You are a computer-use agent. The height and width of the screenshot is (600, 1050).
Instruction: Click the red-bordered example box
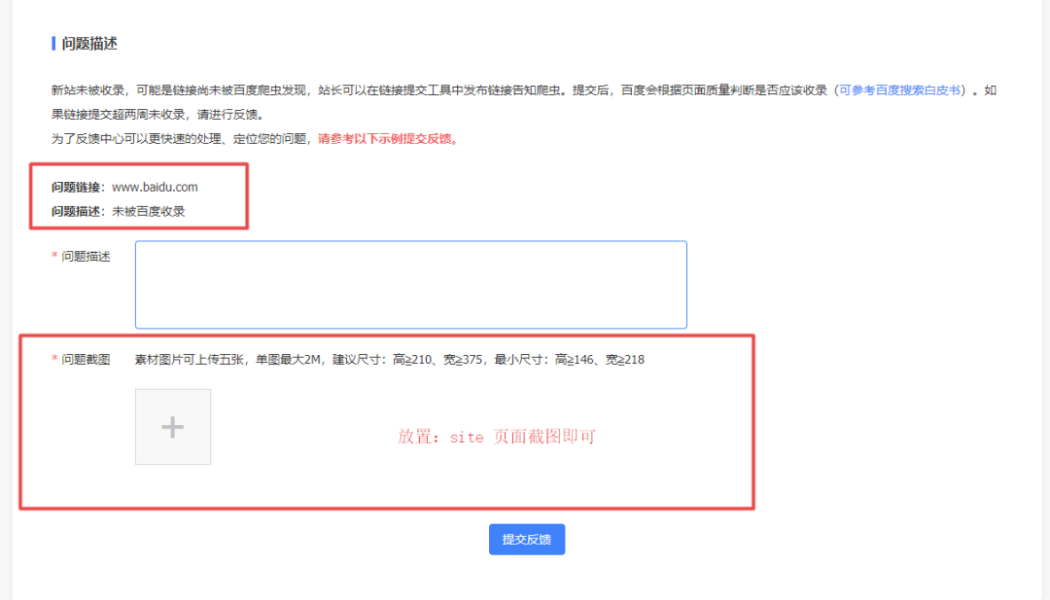coord(141,197)
